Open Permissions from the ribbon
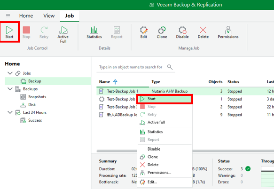The image size is (274, 189). click(x=228, y=32)
